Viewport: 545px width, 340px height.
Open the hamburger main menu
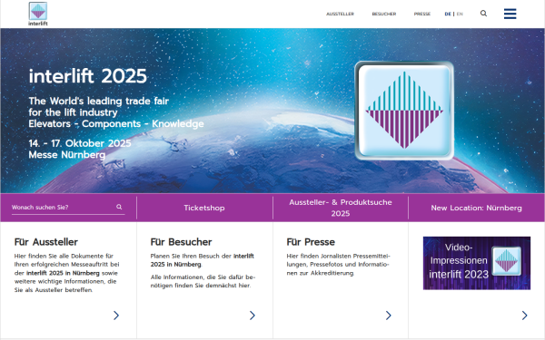510,14
